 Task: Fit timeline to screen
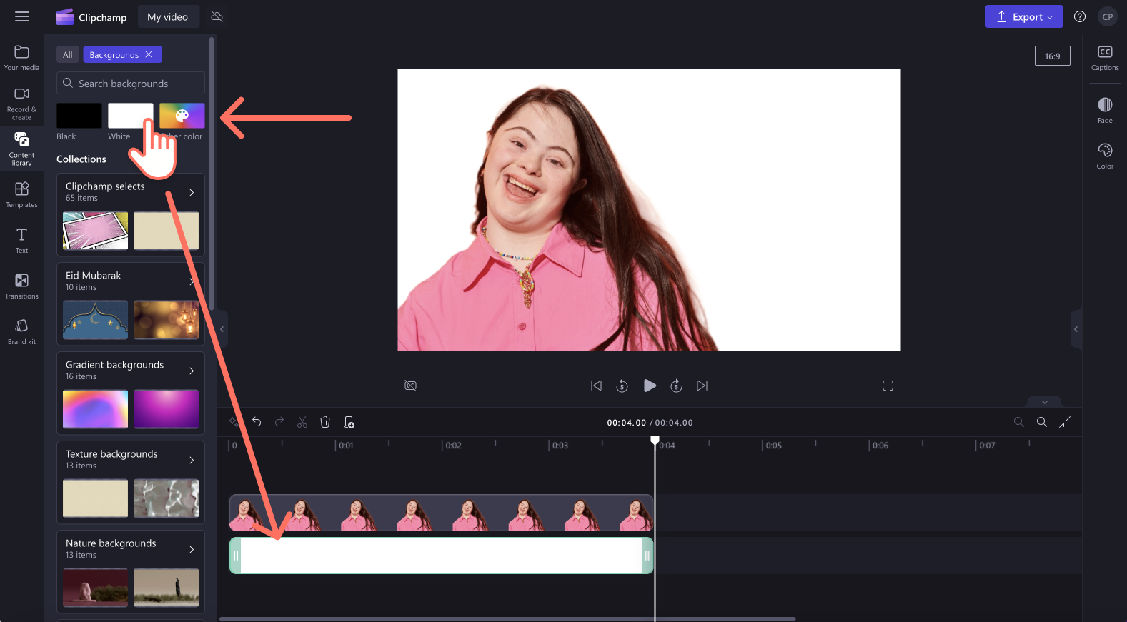click(x=1065, y=422)
